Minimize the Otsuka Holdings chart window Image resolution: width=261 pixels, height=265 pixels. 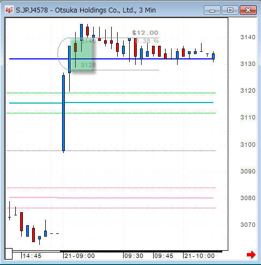(x=212, y=10)
